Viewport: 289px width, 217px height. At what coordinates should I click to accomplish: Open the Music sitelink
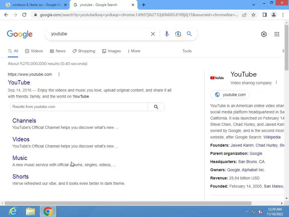click(x=20, y=158)
